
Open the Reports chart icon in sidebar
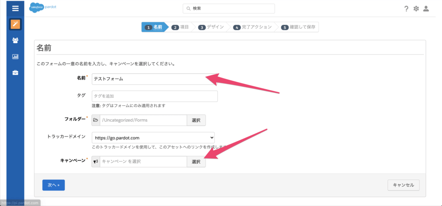pos(15,57)
